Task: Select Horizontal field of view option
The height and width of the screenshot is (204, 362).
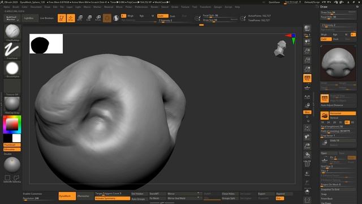Action: pyautogui.click(x=343, y=113)
